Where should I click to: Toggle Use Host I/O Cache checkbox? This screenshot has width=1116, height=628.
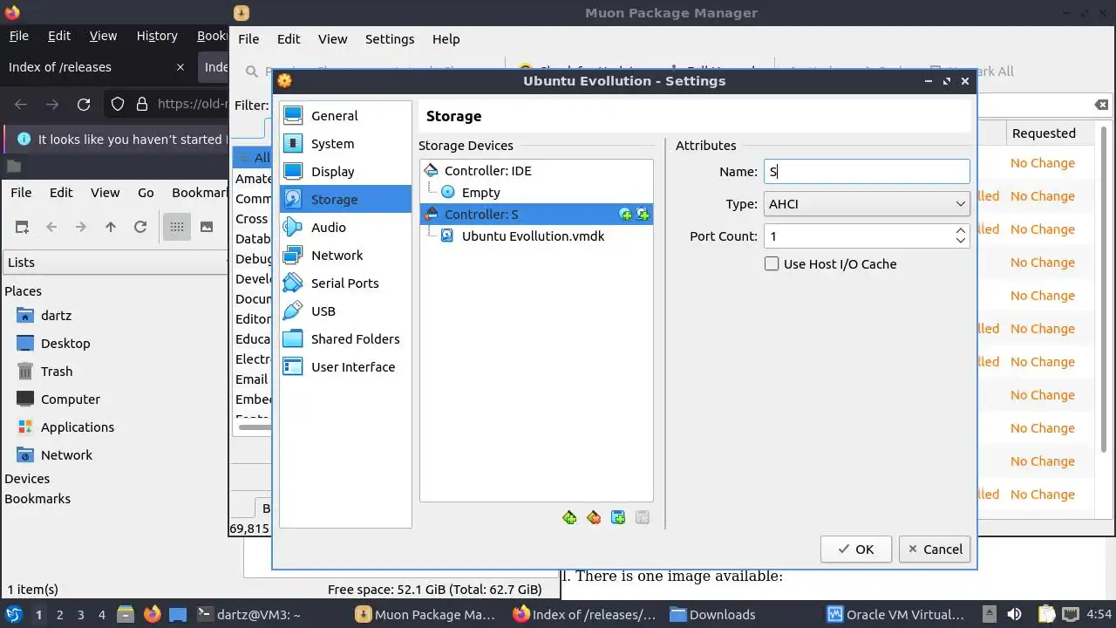tap(772, 264)
